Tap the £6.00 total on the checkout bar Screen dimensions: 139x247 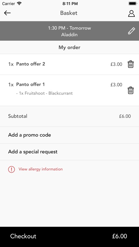pos(120,236)
